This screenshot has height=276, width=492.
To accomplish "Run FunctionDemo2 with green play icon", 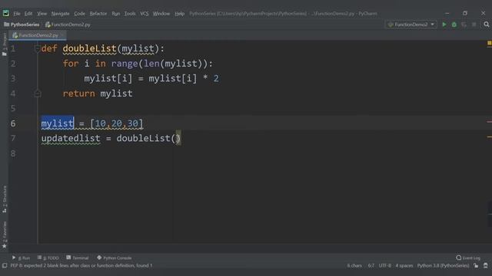I will [x=444, y=25].
